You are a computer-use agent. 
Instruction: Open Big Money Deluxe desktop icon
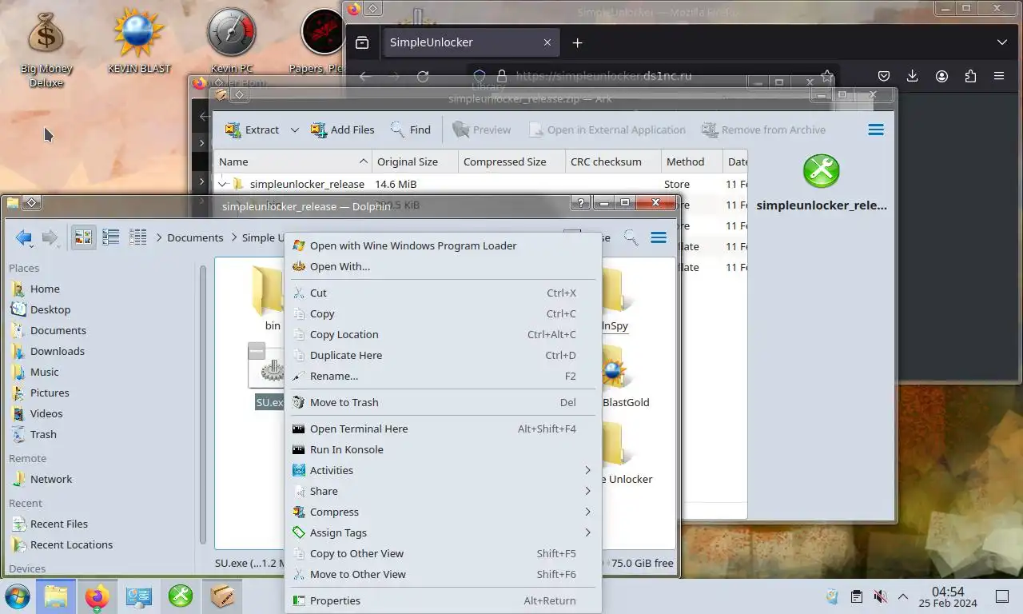coord(46,48)
